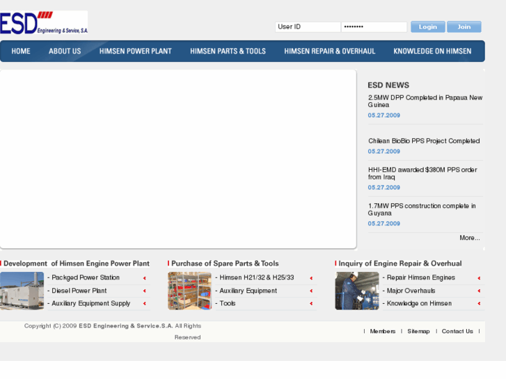The image size is (506, 379).
Task: Open Major Overhauls link
Action: 411,291
